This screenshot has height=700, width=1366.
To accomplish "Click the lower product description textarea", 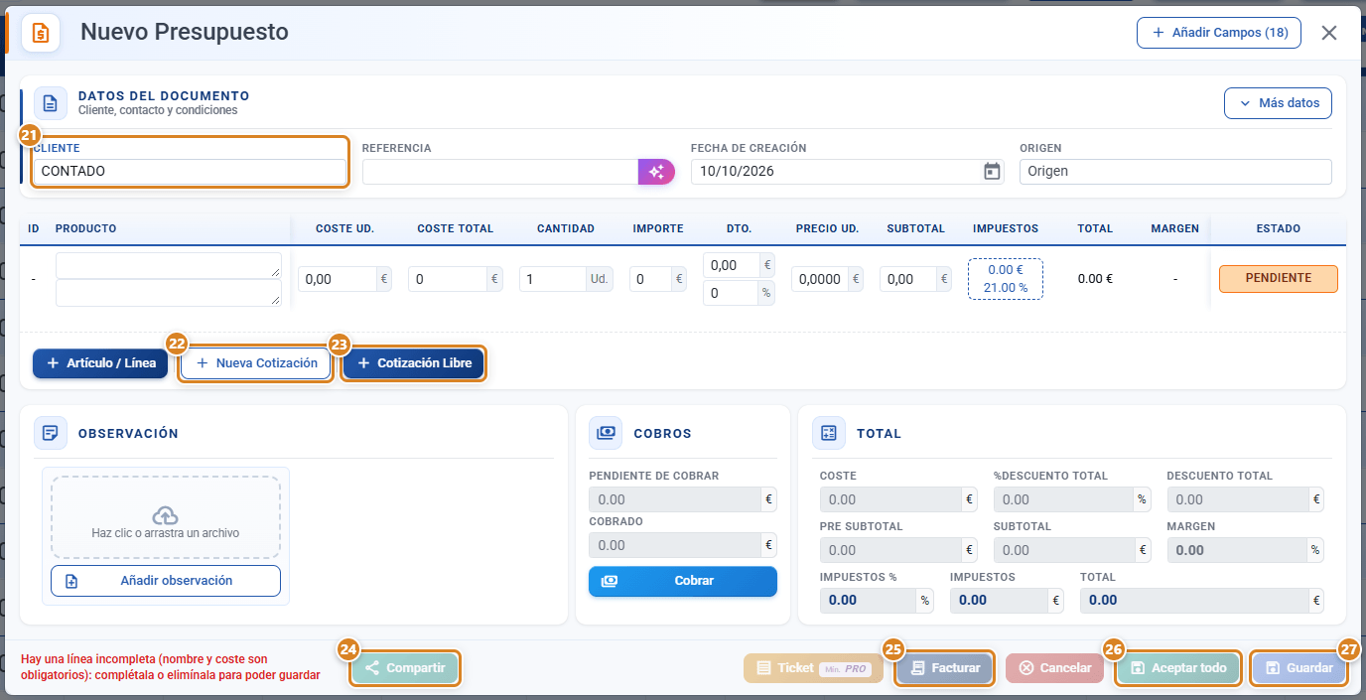I will 169,293.
